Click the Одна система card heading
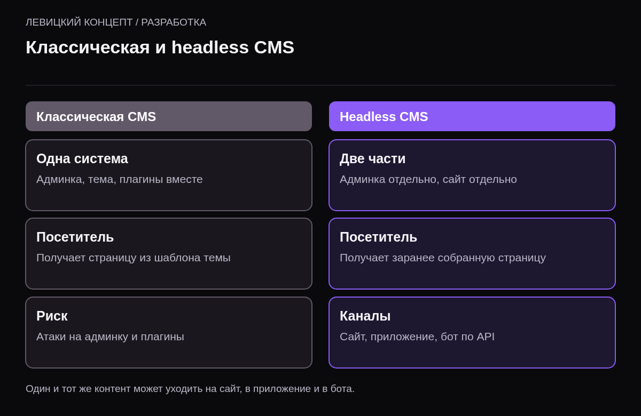Viewport: 641px width, 416px height. [82, 158]
